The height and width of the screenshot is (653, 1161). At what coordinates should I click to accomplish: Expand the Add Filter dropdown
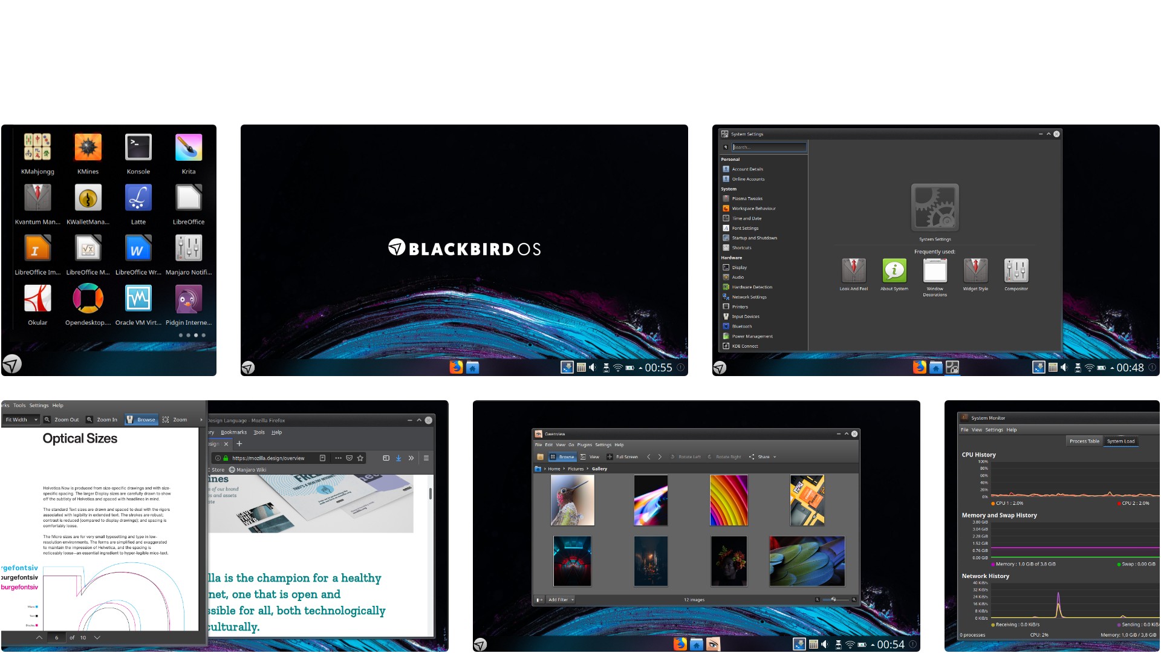[x=561, y=600]
